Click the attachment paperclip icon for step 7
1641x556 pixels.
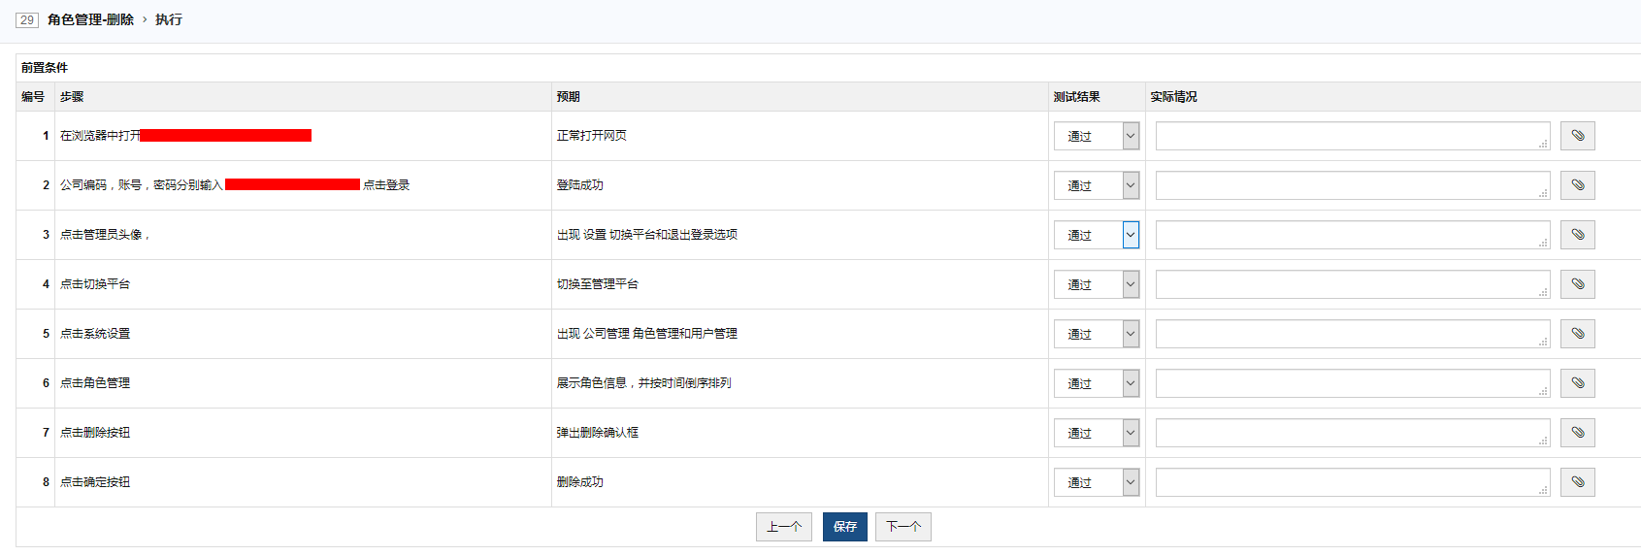tap(1577, 433)
